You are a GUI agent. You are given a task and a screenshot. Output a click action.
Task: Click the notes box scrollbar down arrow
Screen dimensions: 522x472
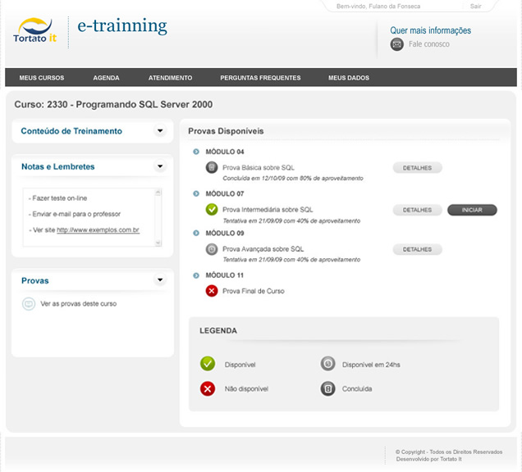[158, 243]
